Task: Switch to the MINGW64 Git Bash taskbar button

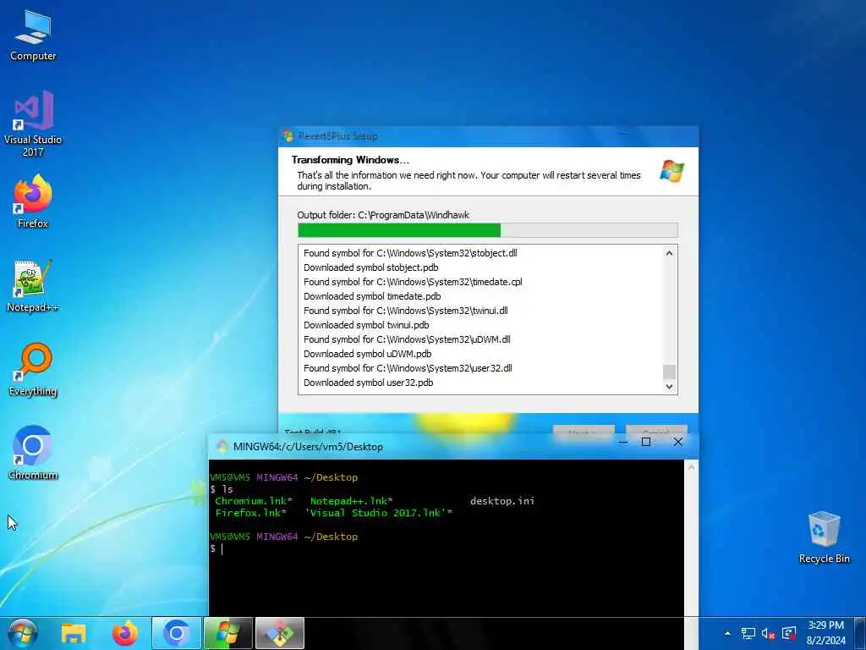Action: (x=280, y=633)
